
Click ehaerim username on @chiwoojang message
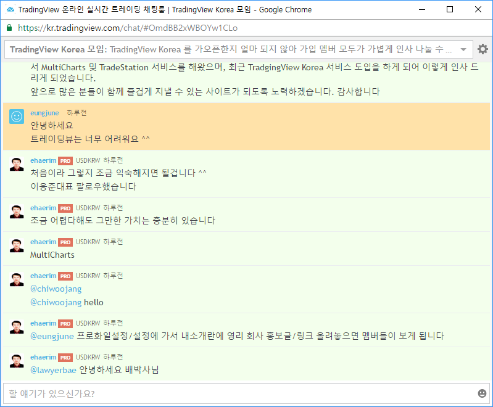(x=43, y=276)
